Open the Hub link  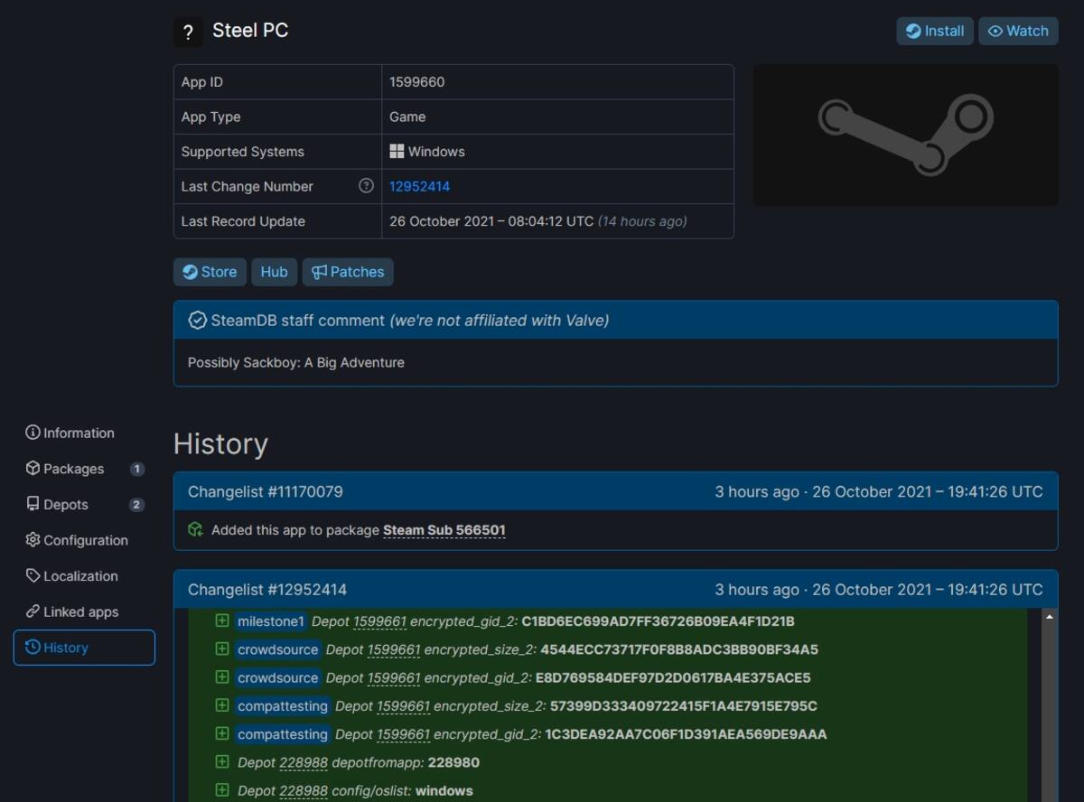(274, 272)
